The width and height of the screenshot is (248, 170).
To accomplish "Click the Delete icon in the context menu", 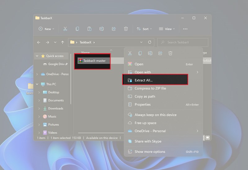I will [170, 53].
